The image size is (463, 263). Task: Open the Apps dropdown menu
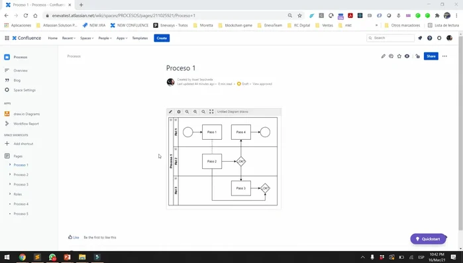pos(122,38)
